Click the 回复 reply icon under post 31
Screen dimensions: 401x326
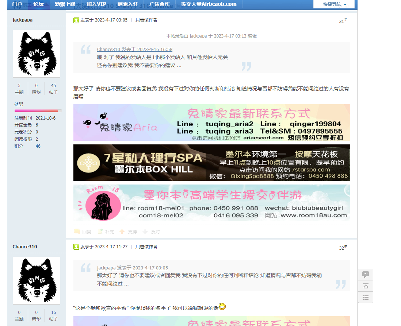tap(77, 232)
